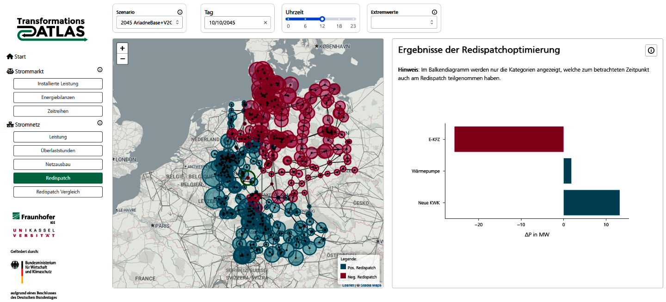The height and width of the screenshot is (302, 666).
Task: Switch to Energiebilanzen view
Action: pos(58,98)
